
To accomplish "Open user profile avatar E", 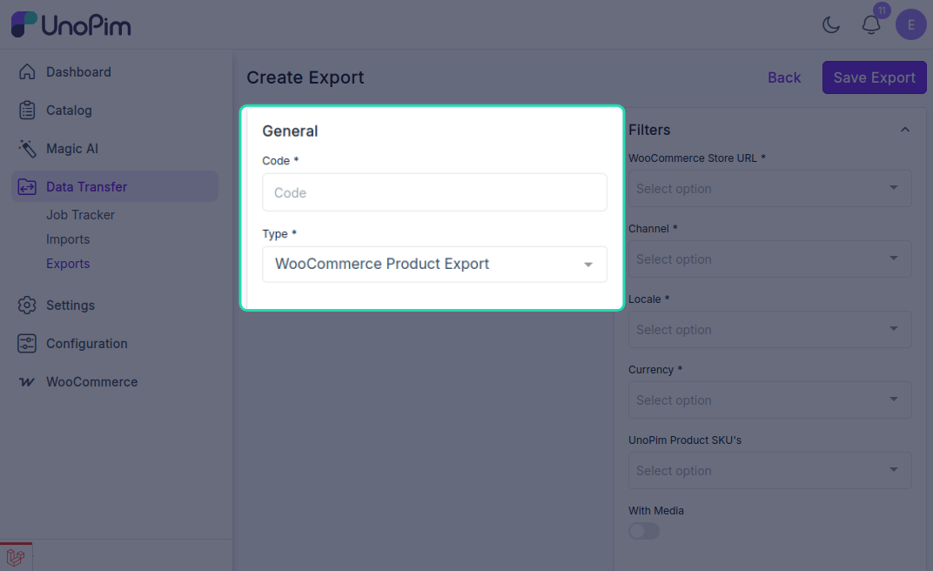I will [x=911, y=25].
